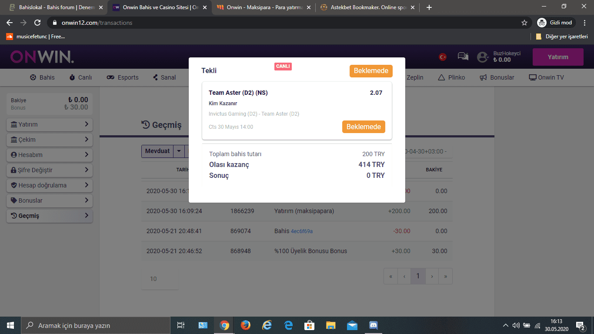Open Firefox from the taskbar
The width and height of the screenshot is (594, 334).
coord(246,325)
